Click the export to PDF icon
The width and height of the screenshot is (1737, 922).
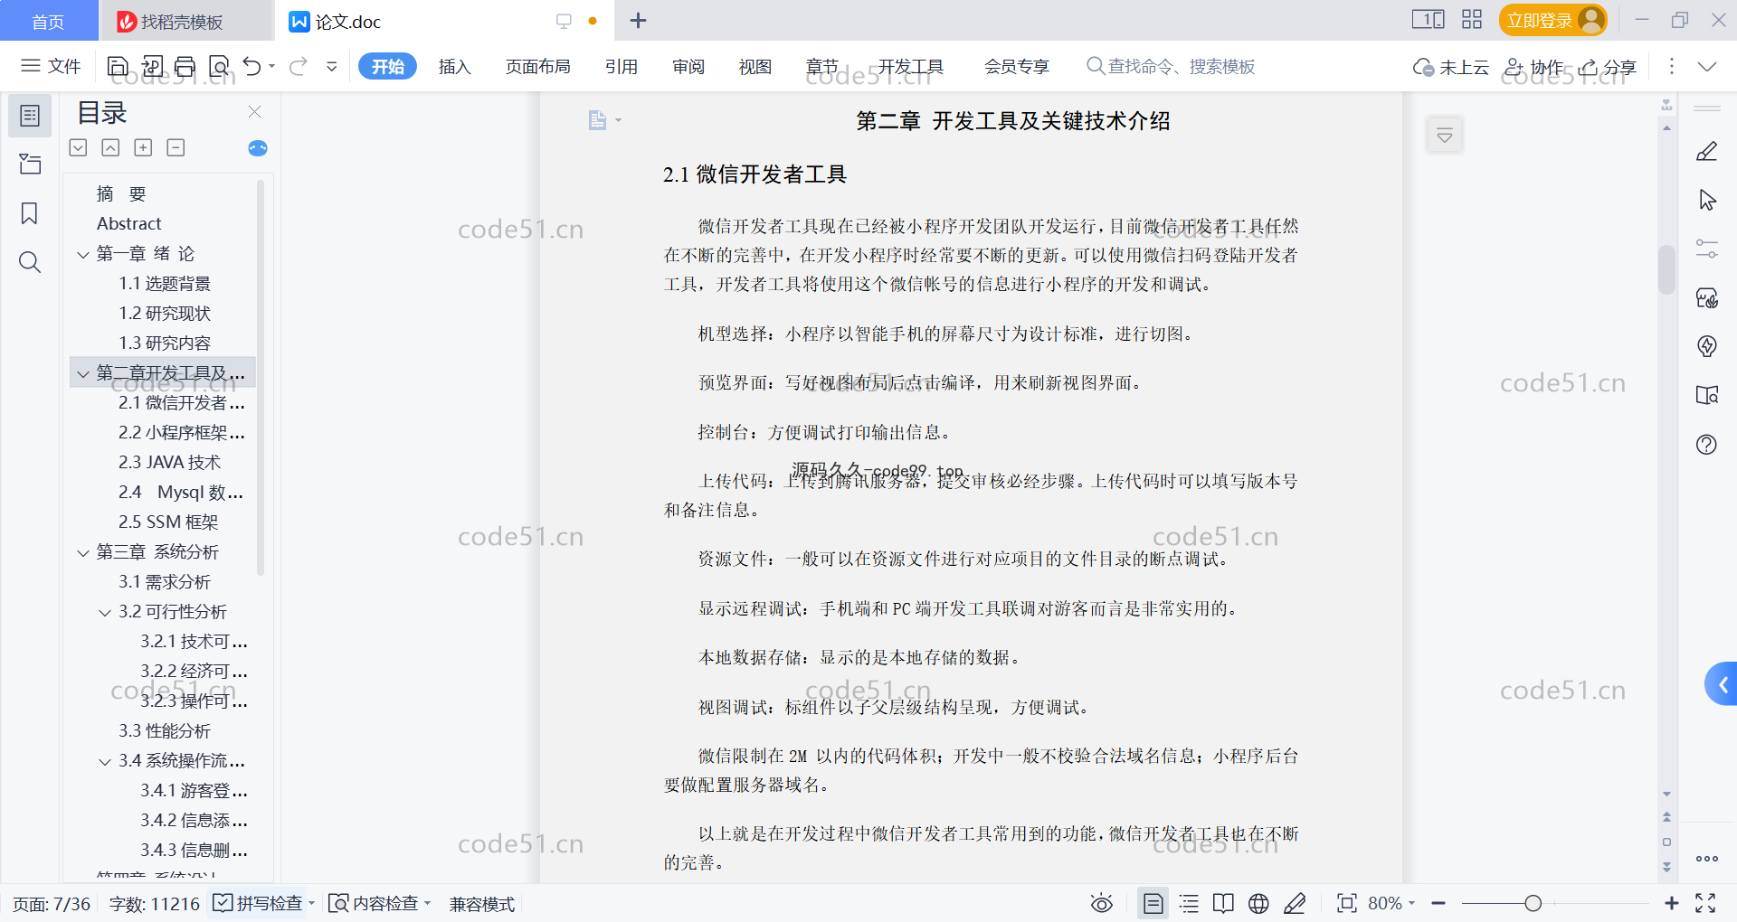pos(152,66)
